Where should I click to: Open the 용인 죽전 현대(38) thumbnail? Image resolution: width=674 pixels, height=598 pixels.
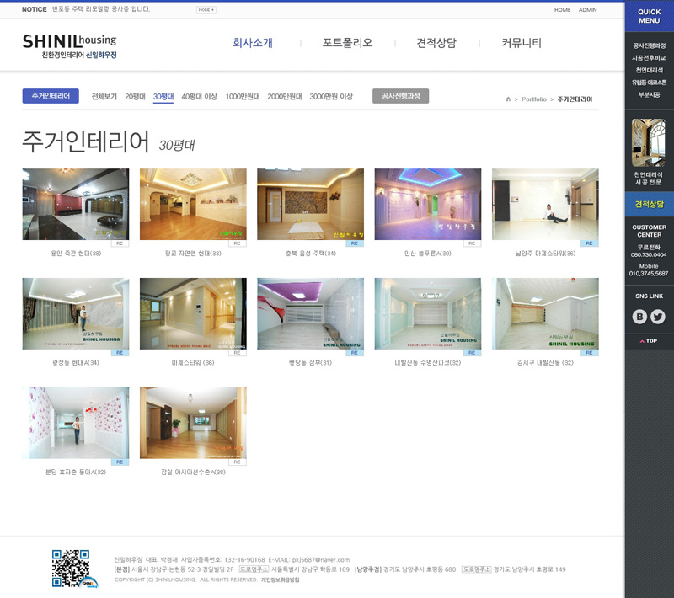pos(76,204)
